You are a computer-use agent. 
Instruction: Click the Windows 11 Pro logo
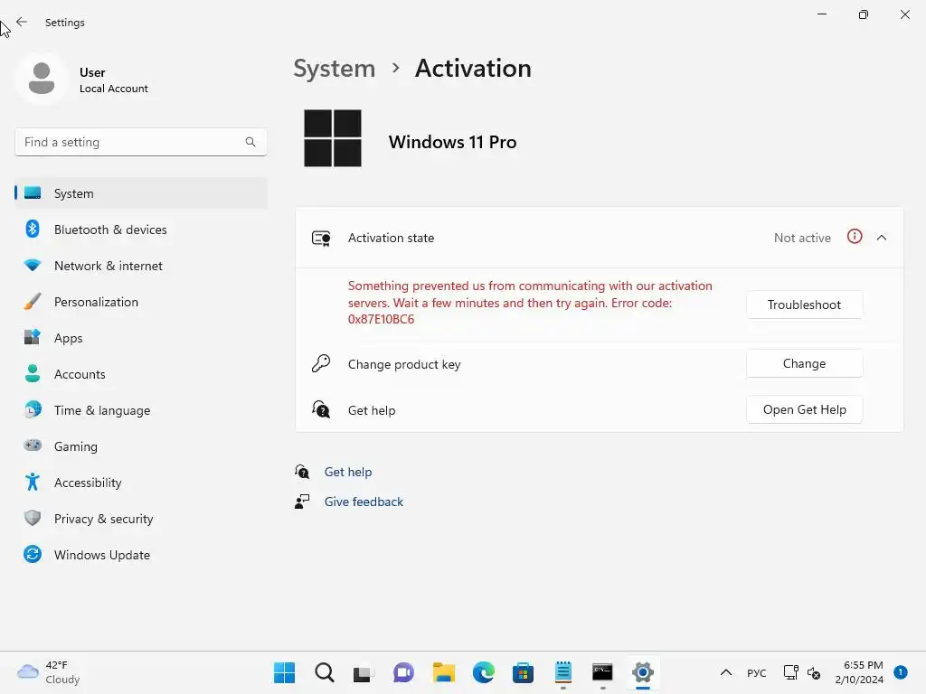point(333,138)
